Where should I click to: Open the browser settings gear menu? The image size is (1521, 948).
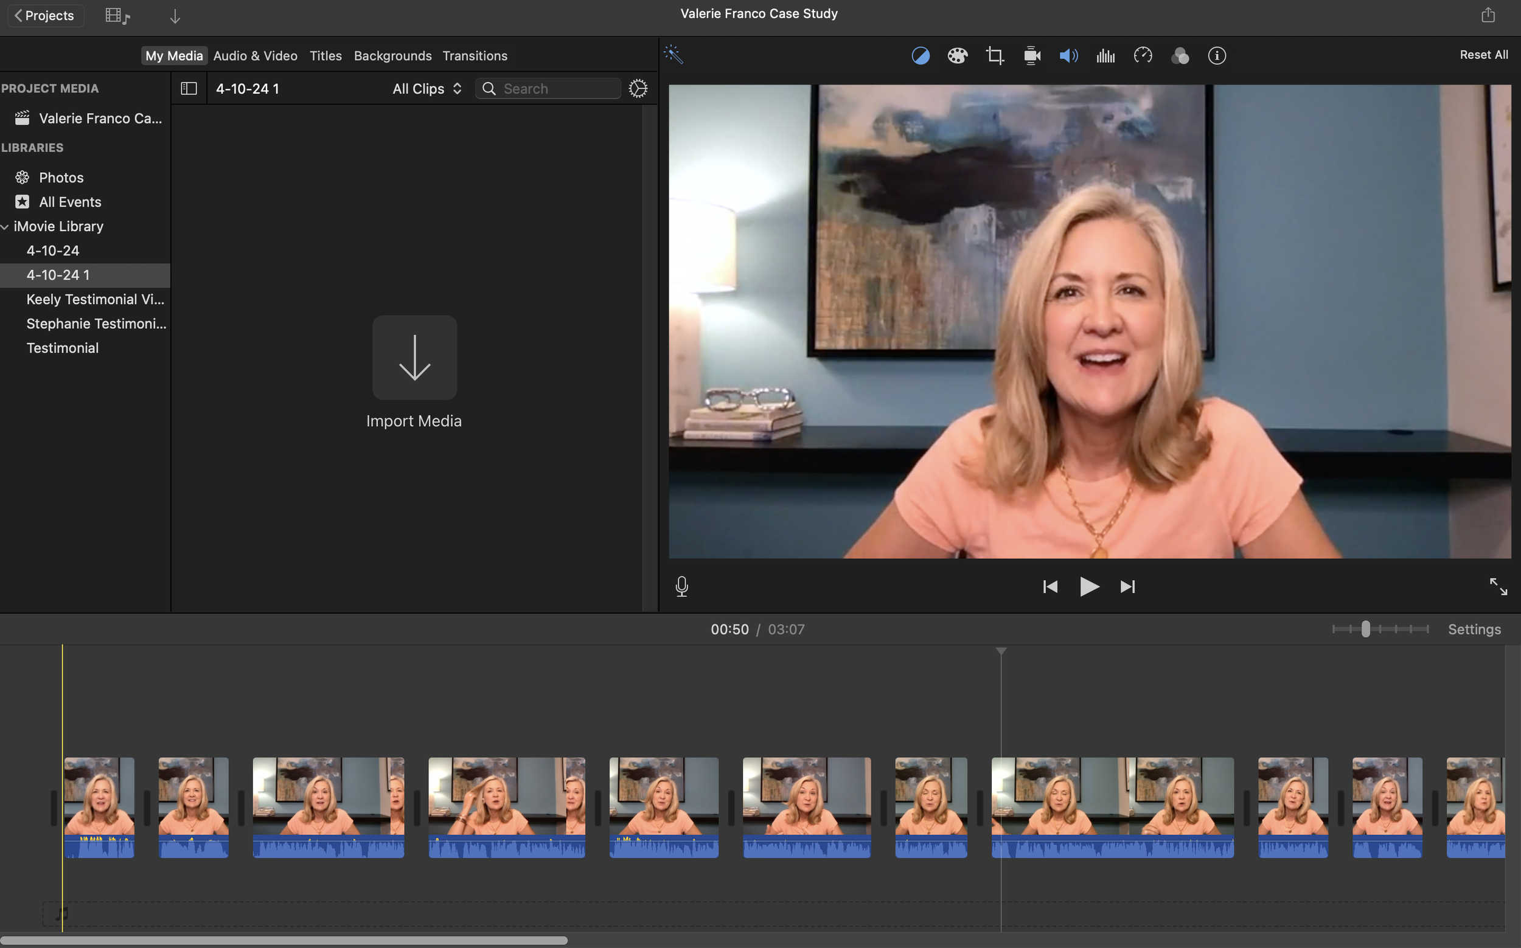638,88
